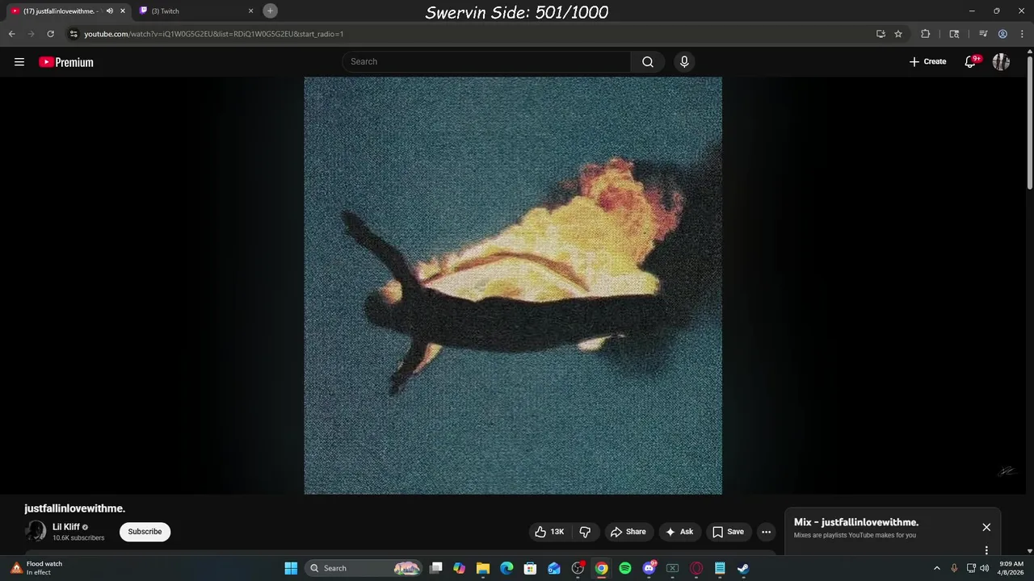Viewport: 1034px width, 581px height.
Task: Open Chrome three-dot menu
Action: [1021, 34]
